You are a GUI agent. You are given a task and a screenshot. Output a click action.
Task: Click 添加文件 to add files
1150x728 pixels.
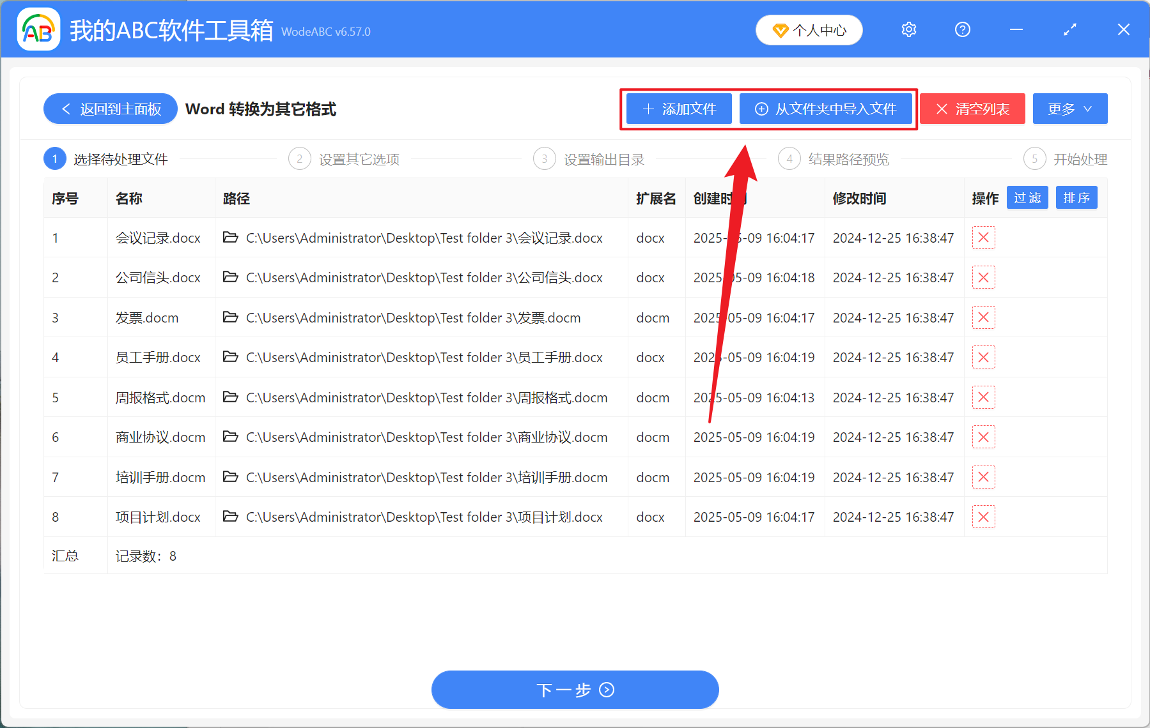pyautogui.click(x=679, y=109)
